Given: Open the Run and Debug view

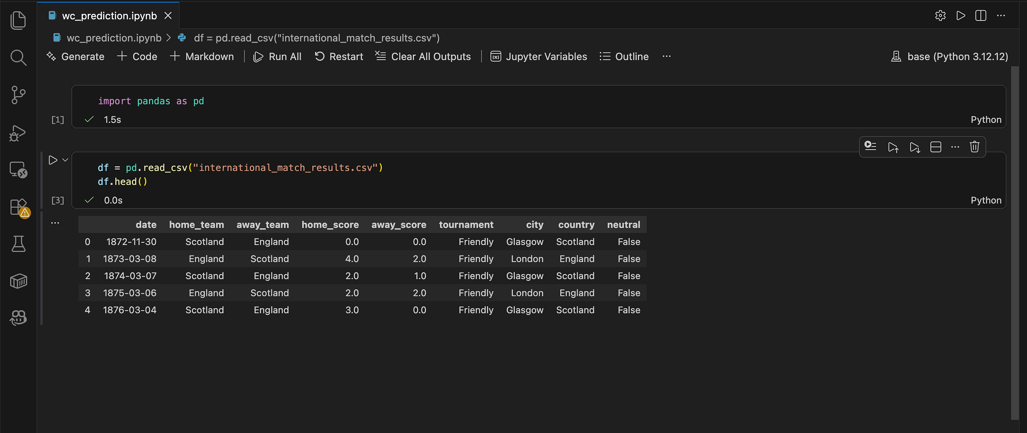Looking at the screenshot, I should tap(18, 133).
